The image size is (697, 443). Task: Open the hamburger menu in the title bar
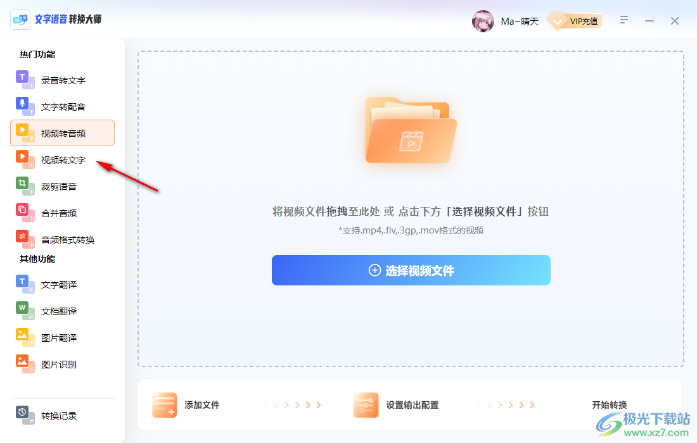[x=624, y=20]
